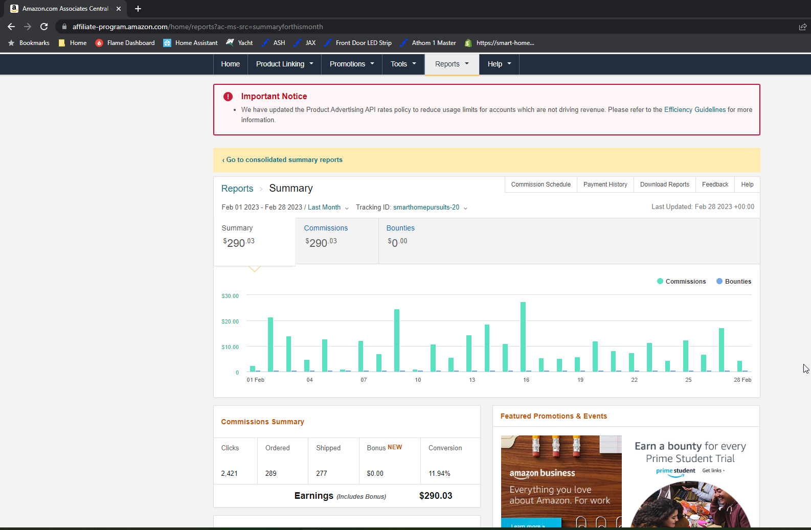The height and width of the screenshot is (530, 811).
Task: Click the Reports breadcrumb link
Action: (x=237, y=189)
